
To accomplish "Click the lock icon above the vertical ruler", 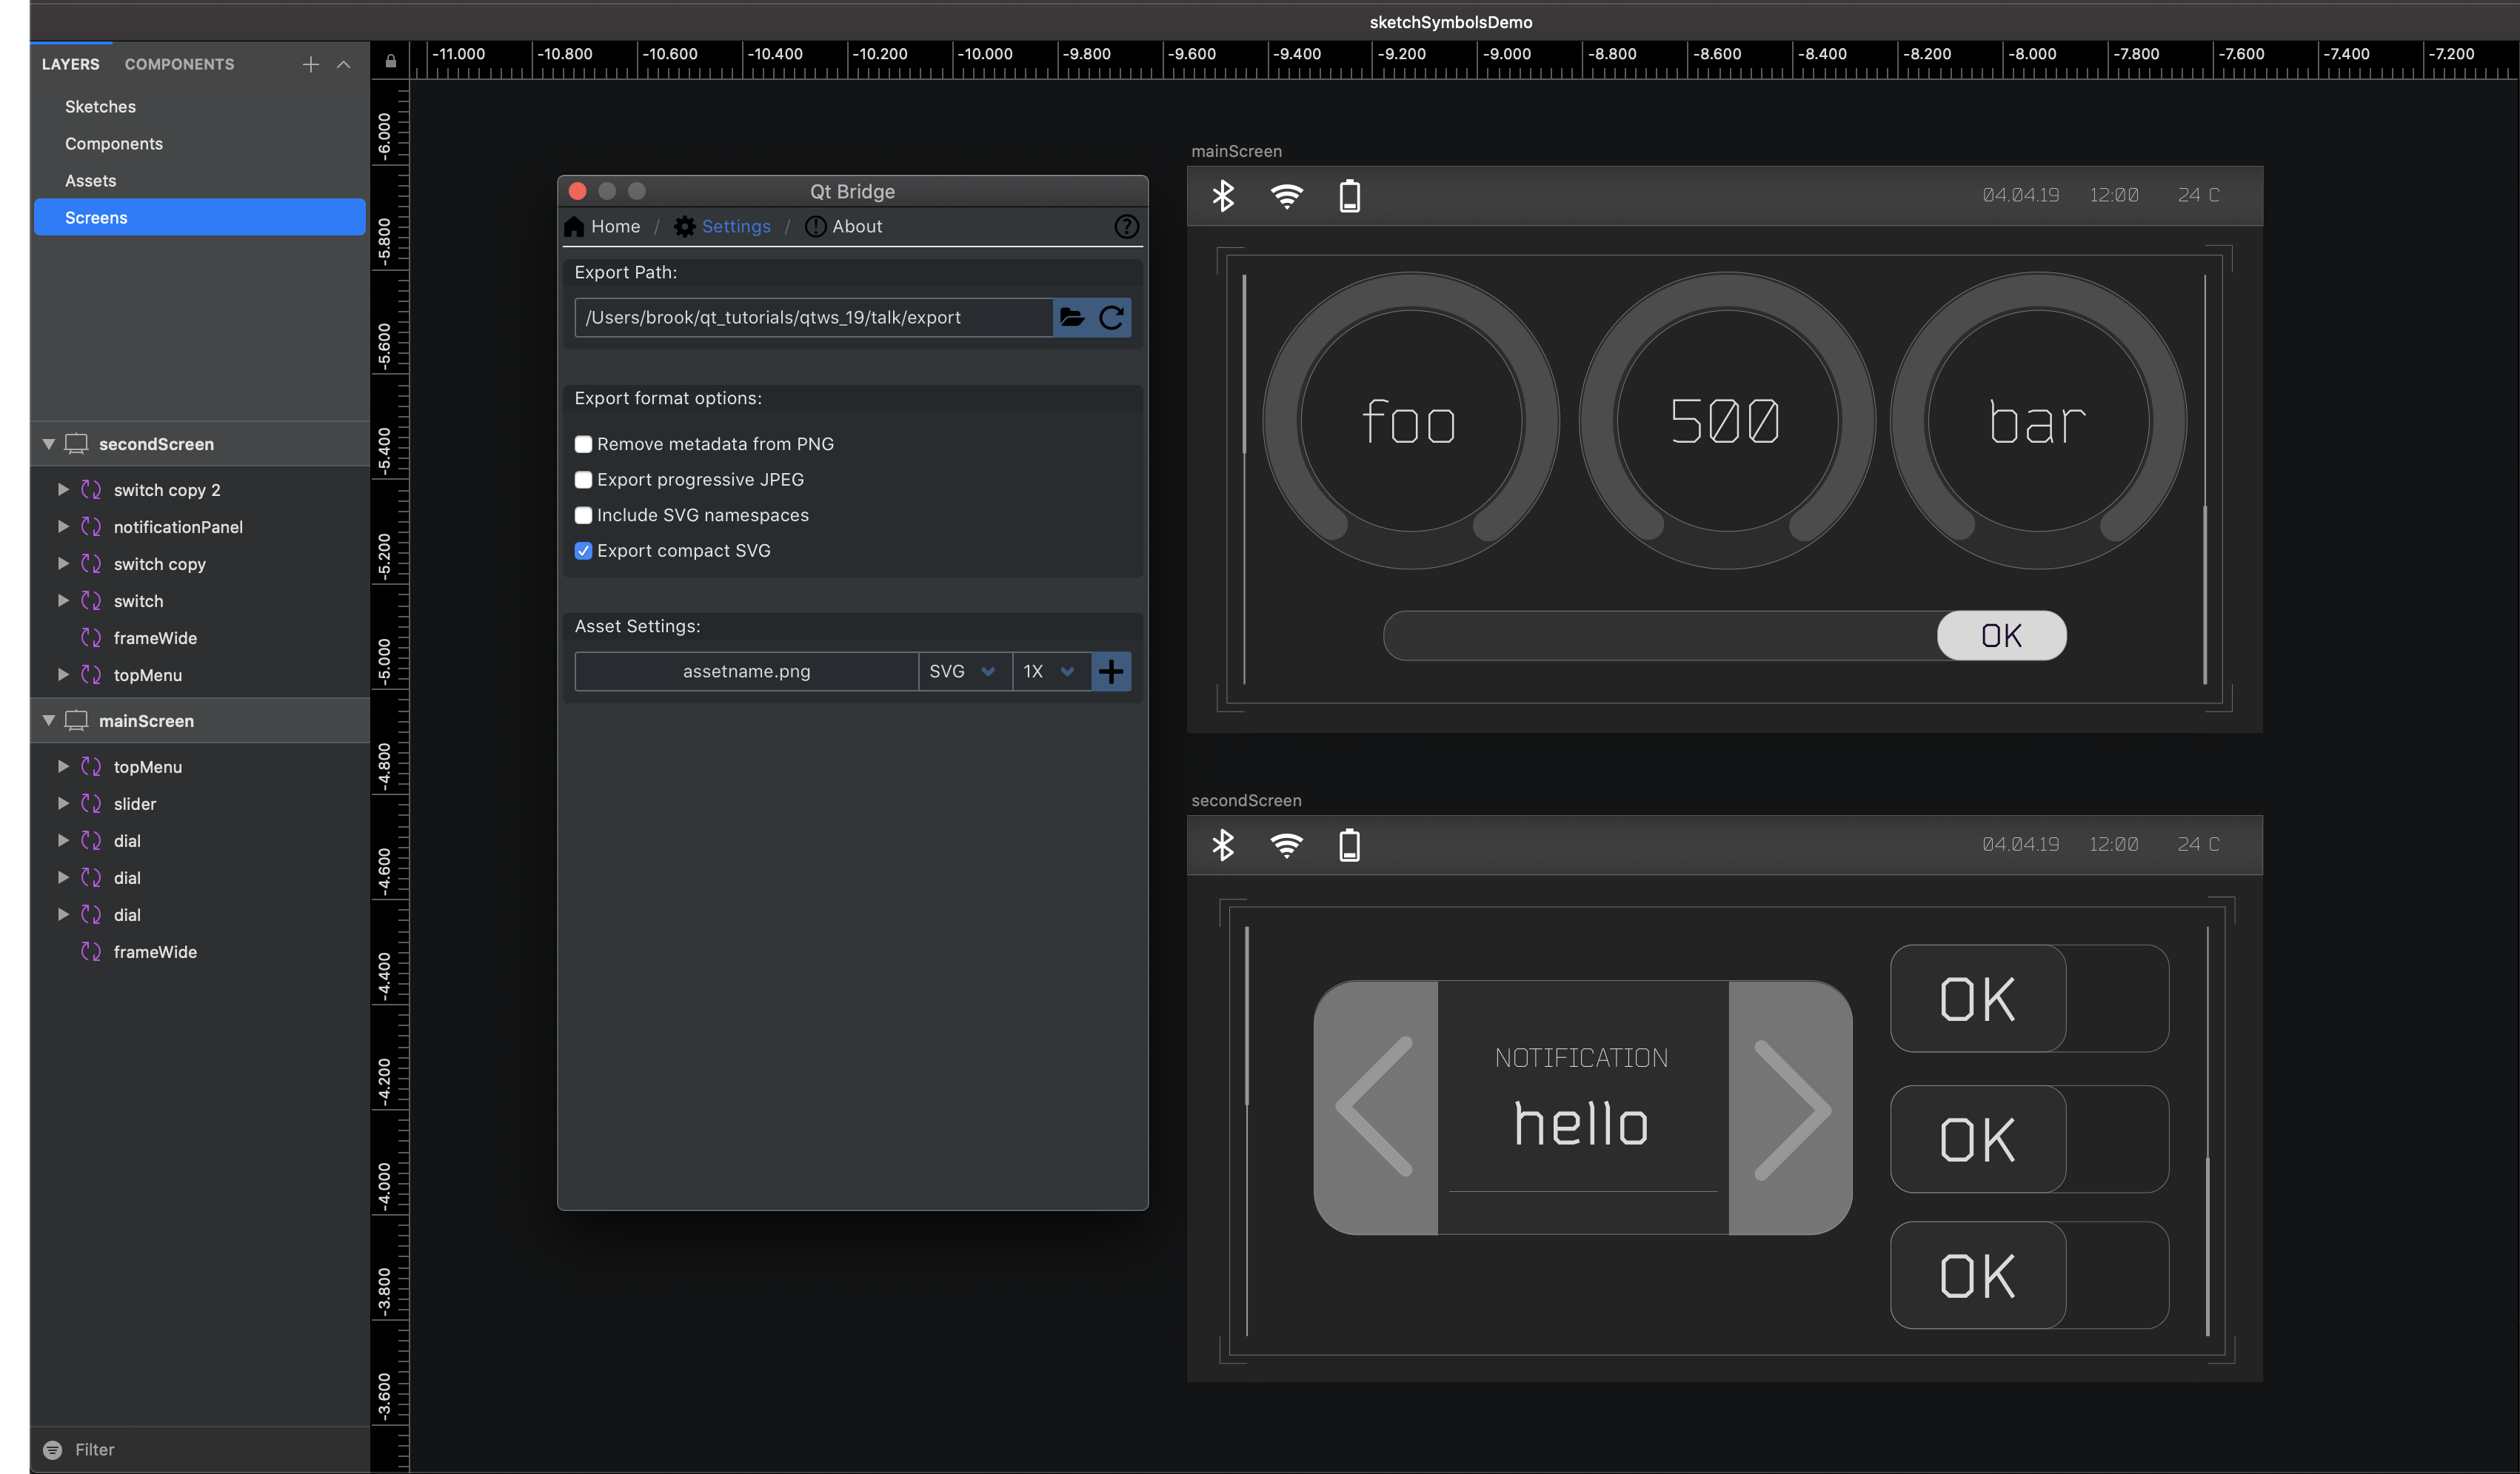I will (390, 61).
